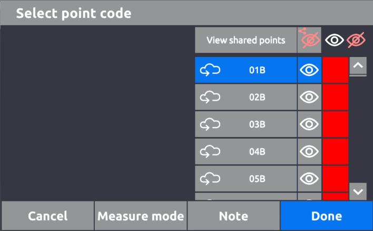Click the cloud sync icon for 03B
373x231 pixels.
(x=210, y=125)
